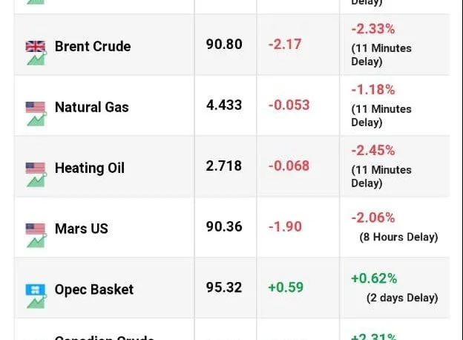Click Opec Basket change +0.59
Viewport: 463px width, 340px height.
click(286, 287)
